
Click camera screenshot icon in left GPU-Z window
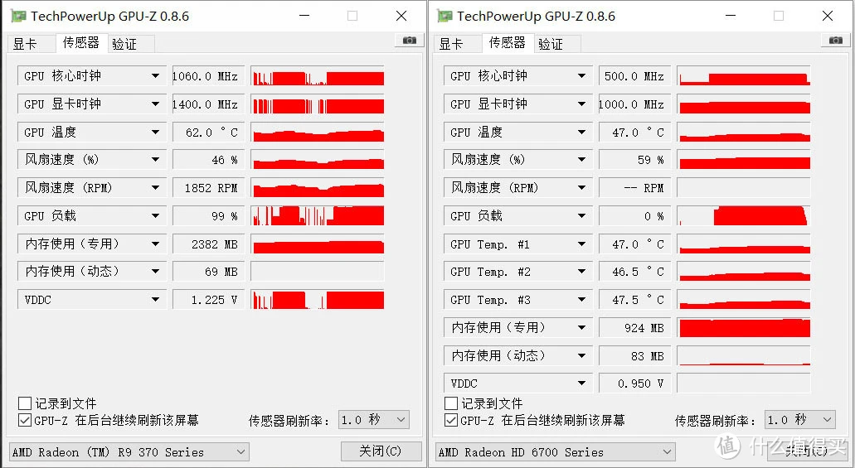[410, 41]
